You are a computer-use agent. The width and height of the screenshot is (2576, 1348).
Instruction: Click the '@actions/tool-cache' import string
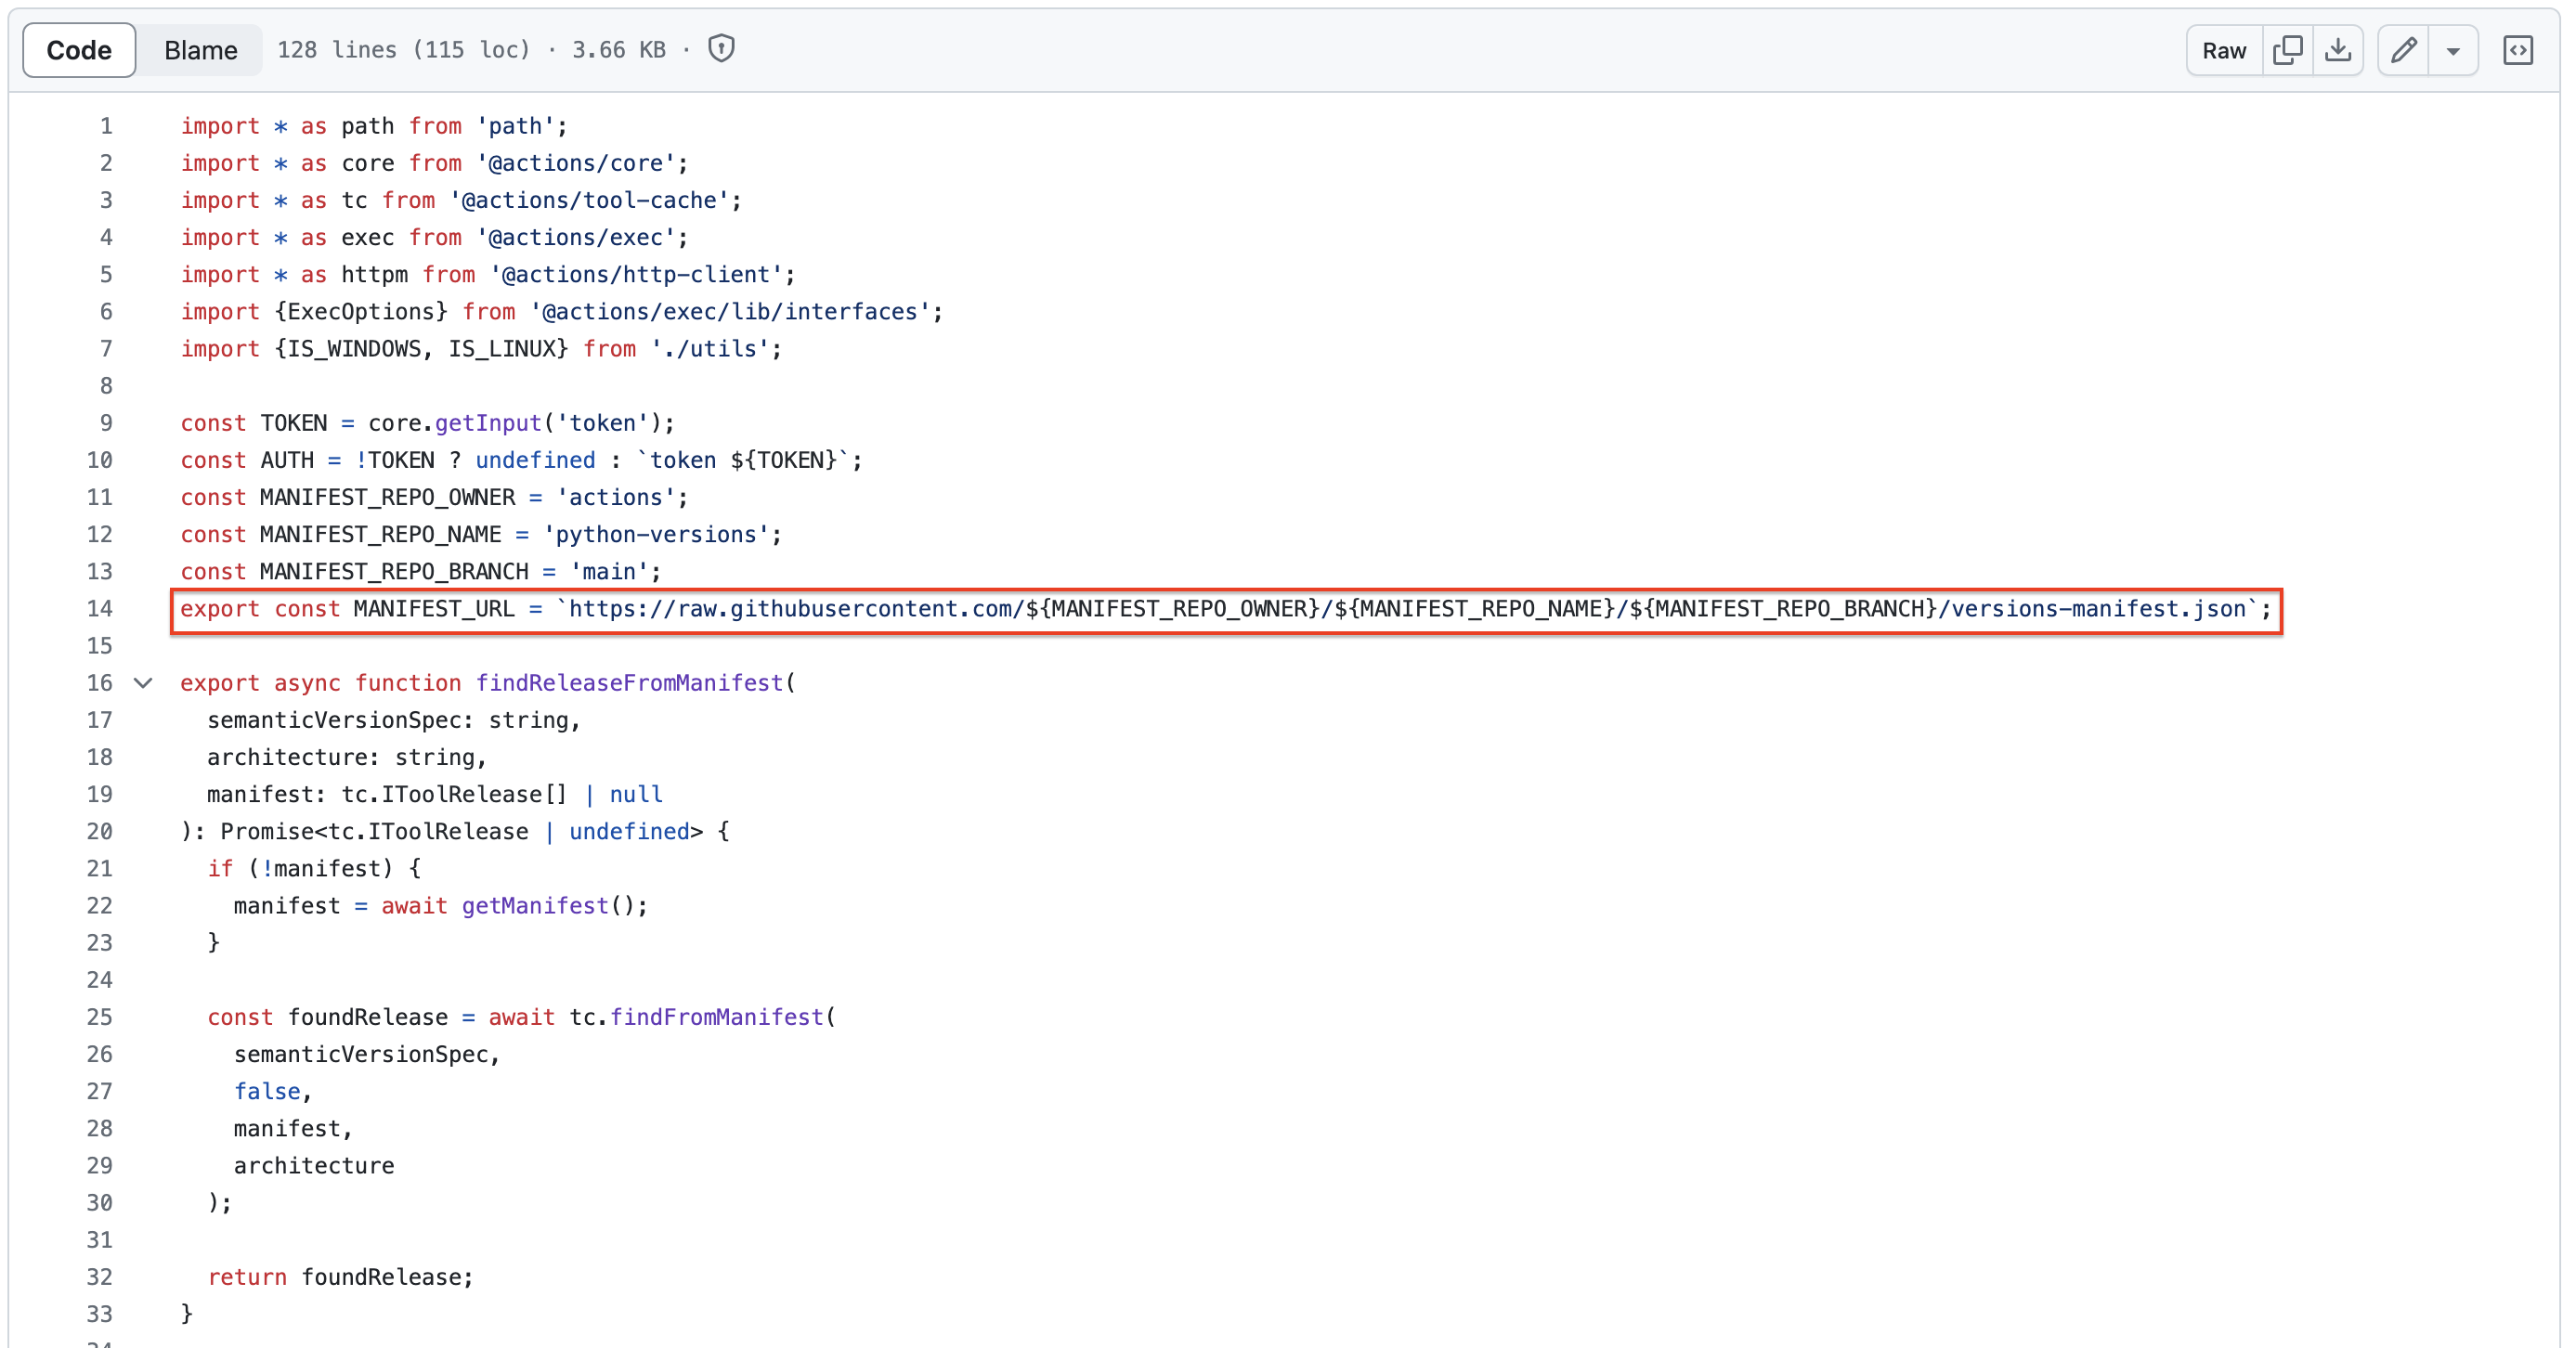tap(589, 200)
